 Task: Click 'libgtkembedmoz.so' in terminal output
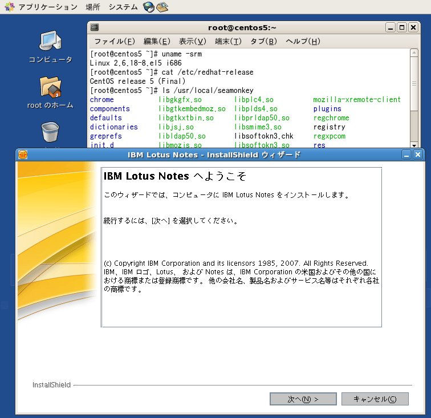192,108
